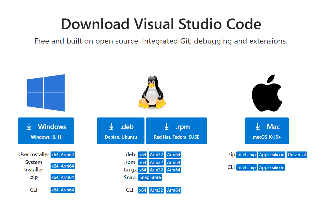Image resolution: width=315 pixels, height=212 pixels.
Task: Click the Apple logo icon
Action: point(267,93)
